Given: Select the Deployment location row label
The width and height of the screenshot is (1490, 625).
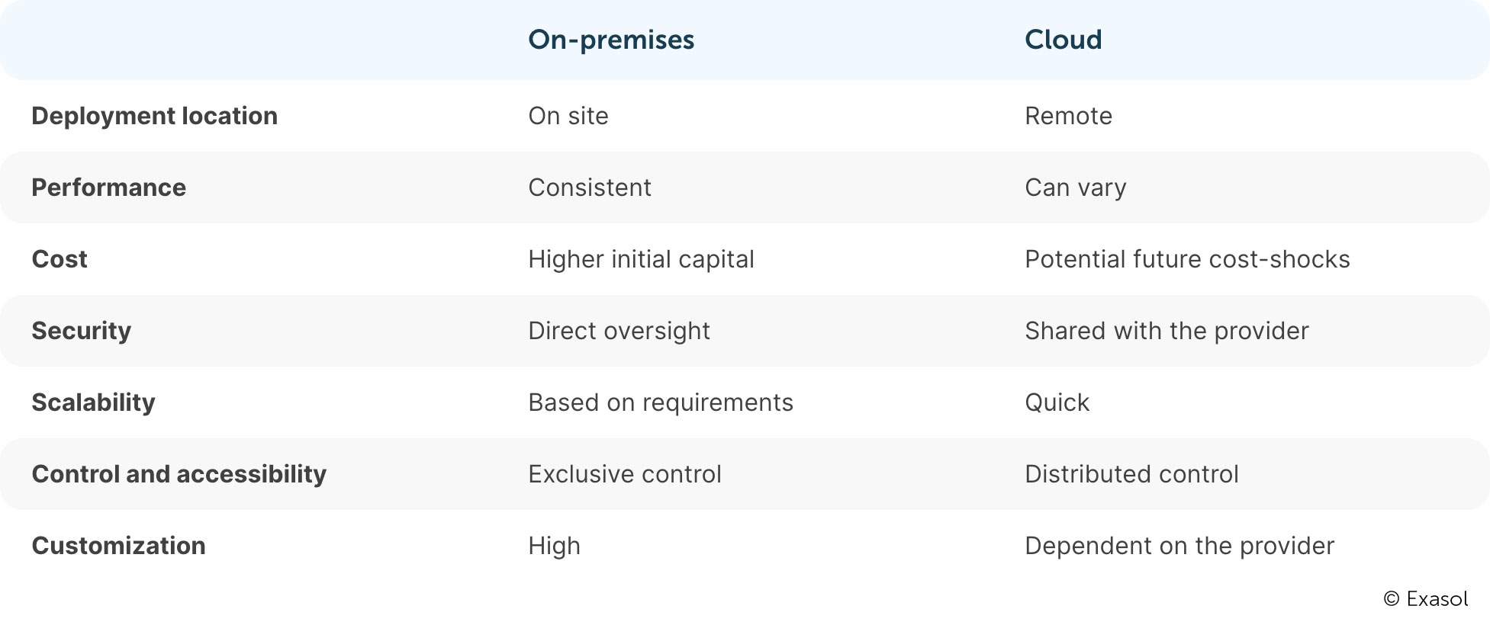Looking at the screenshot, I should pyautogui.click(x=154, y=116).
